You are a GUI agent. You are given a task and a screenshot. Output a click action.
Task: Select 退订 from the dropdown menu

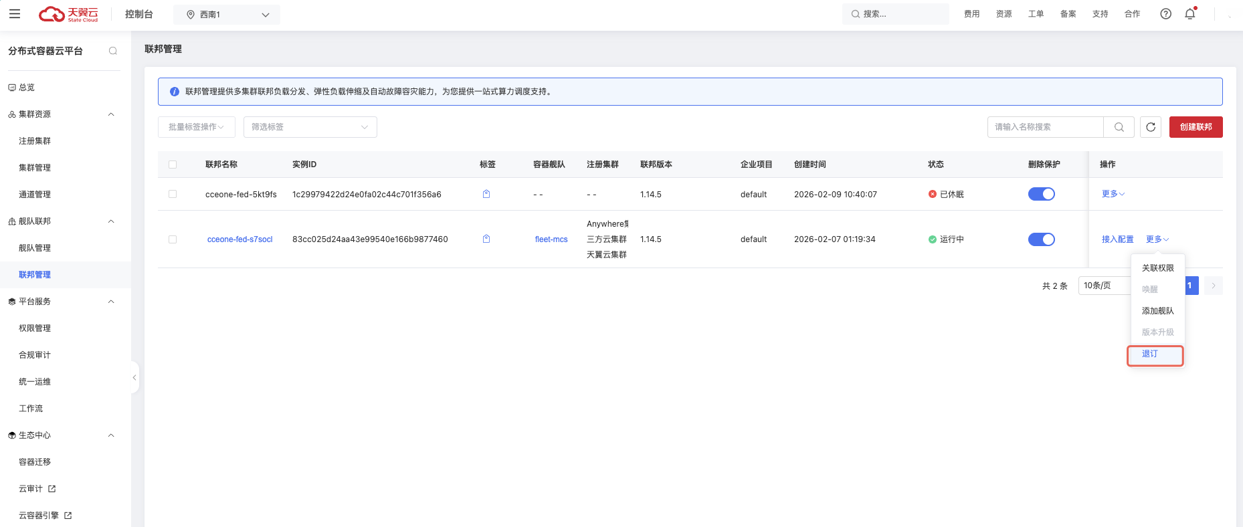1150,354
